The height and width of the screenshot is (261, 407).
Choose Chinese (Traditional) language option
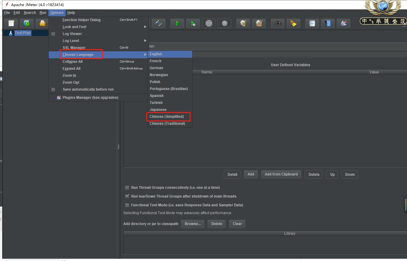[170, 124]
